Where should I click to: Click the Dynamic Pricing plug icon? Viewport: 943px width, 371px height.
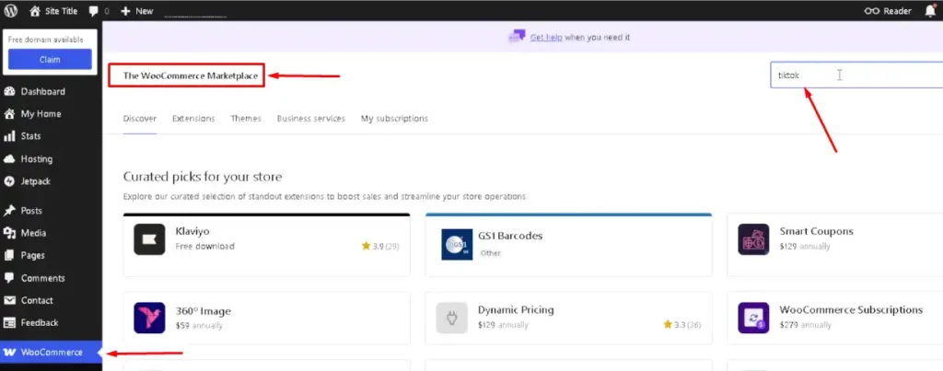pyautogui.click(x=451, y=318)
